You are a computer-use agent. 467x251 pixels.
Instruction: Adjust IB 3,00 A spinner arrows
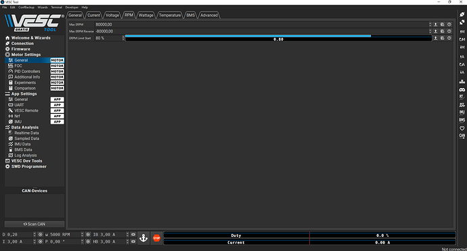(127, 235)
